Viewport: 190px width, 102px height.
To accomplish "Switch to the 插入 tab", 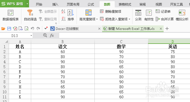I will click(55, 4).
